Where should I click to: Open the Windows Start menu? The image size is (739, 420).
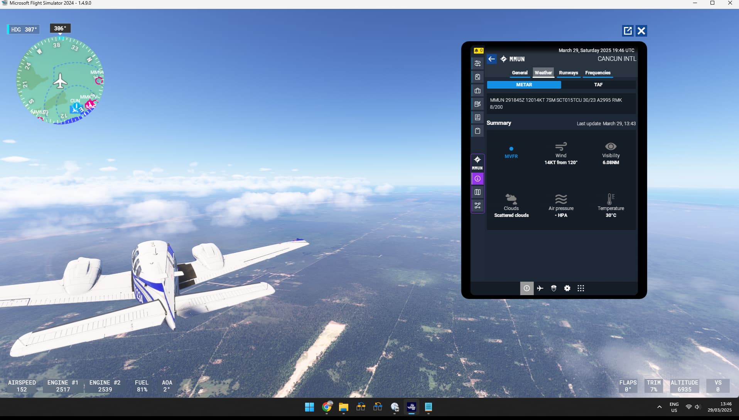[x=309, y=407]
